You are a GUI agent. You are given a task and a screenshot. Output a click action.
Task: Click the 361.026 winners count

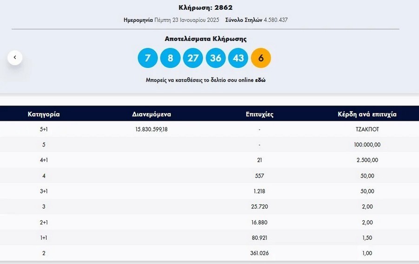pos(259,253)
